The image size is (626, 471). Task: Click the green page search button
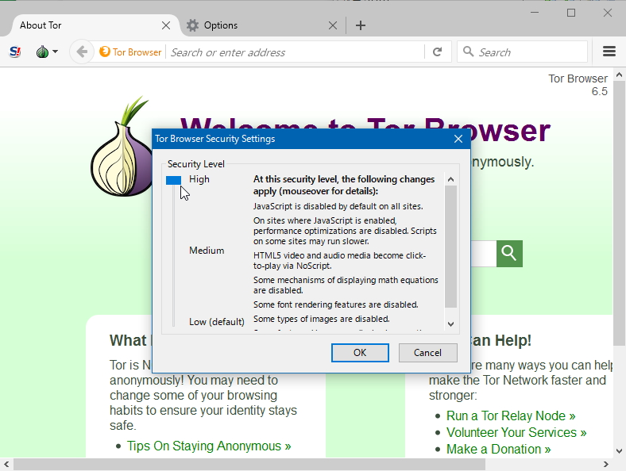(509, 254)
